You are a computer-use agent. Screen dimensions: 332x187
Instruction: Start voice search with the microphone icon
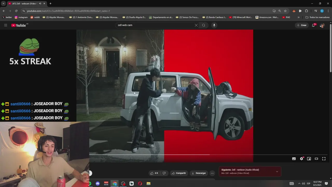click(x=214, y=25)
